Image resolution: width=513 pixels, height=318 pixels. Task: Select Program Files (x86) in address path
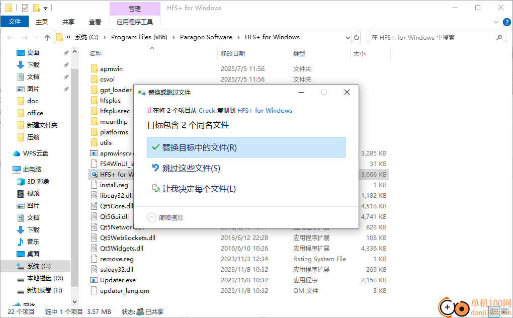(139, 37)
